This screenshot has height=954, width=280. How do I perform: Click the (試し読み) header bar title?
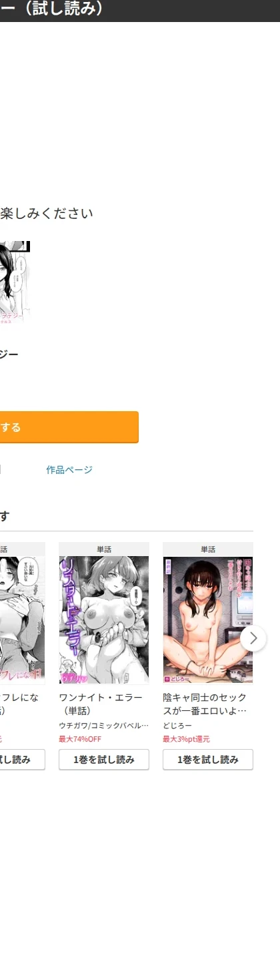pos(52,9)
